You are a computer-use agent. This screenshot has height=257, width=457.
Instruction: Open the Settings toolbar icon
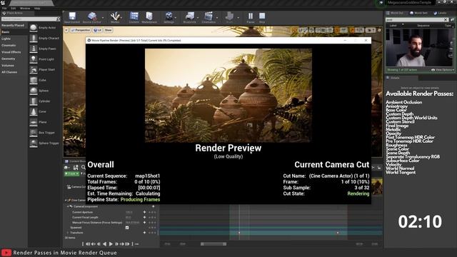click(x=169, y=16)
